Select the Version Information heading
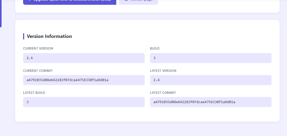287x136 pixels. point(49,36)
